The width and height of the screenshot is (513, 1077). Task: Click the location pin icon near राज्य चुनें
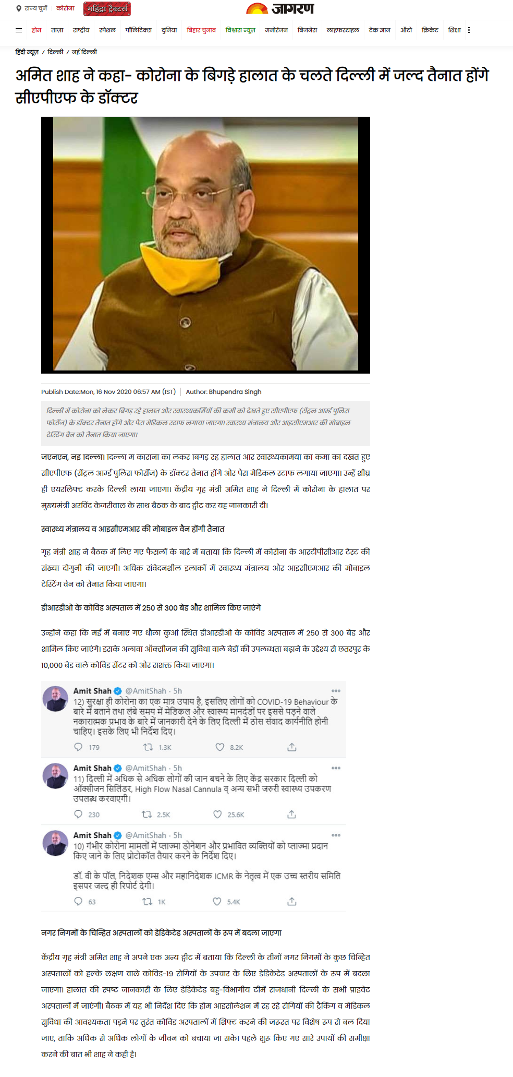tap(19, 9)
